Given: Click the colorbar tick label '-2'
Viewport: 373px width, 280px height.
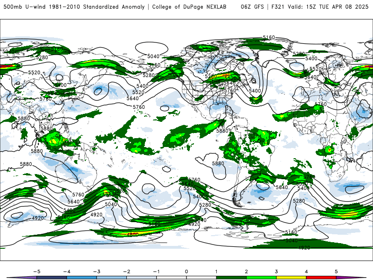Looking at the screenshot, I should pos(126,272).
